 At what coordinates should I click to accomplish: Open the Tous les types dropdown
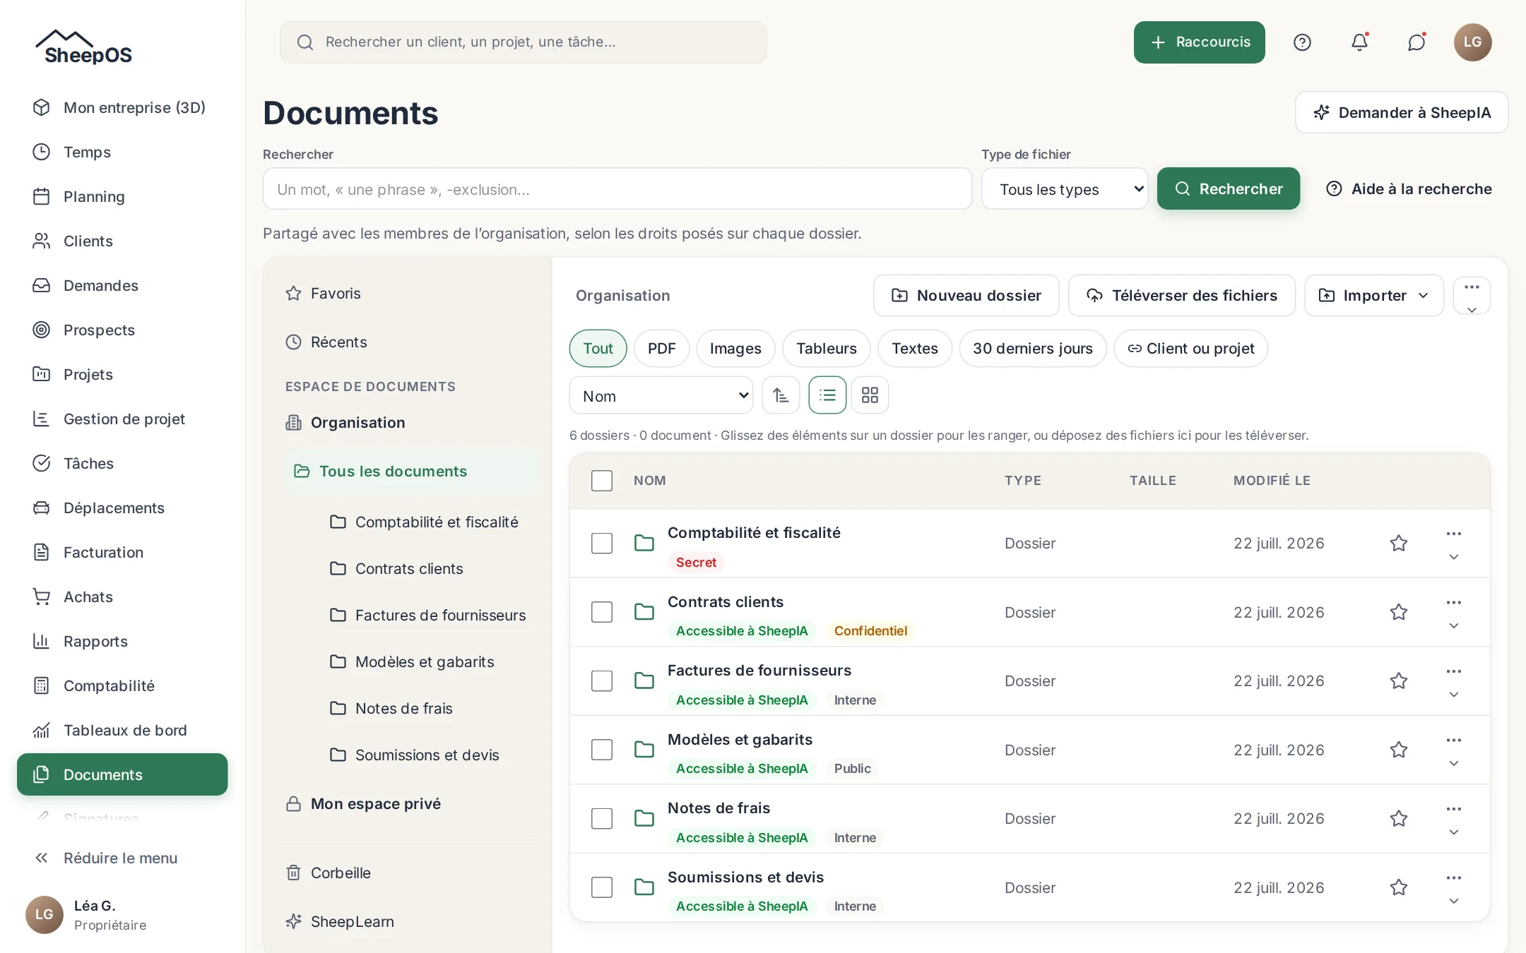point(1065,189)
